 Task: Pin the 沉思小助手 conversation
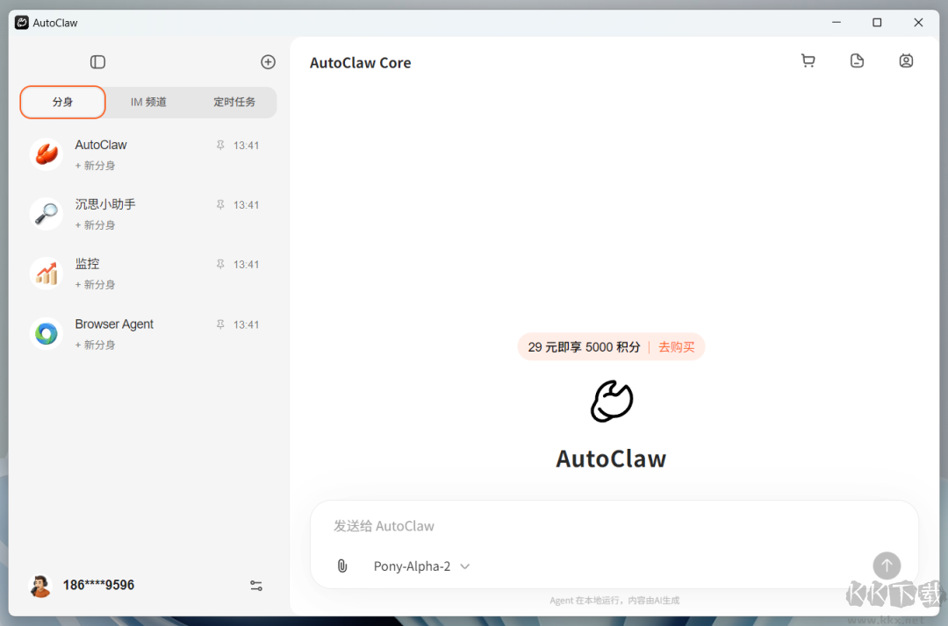pyautogui.click(x=220, y=204)
